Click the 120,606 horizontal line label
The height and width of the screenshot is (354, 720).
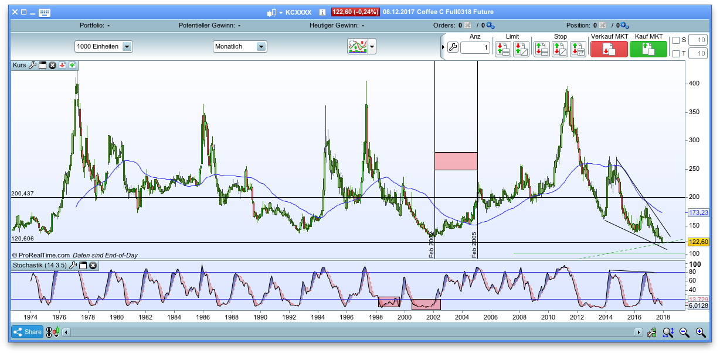pyautogui.click(x=23, y=238)
